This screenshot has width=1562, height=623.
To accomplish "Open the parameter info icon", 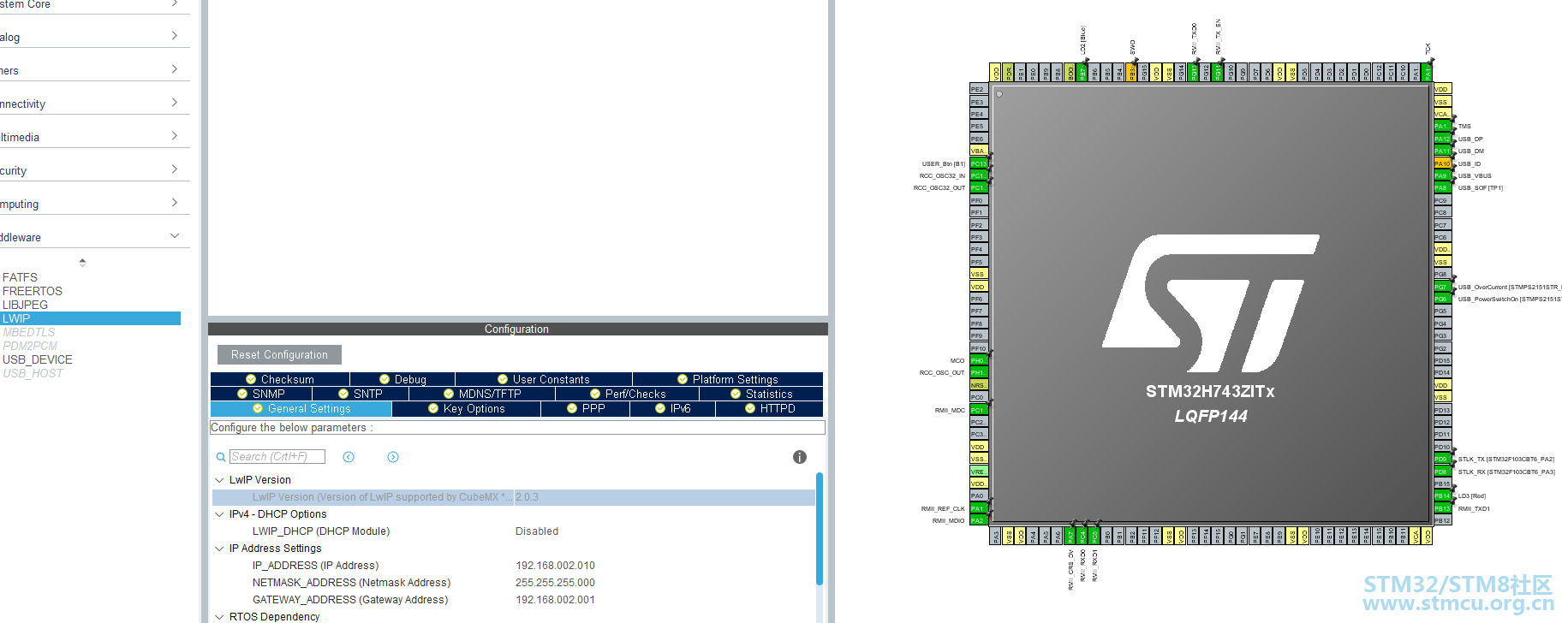I will (x=800, y=457).
